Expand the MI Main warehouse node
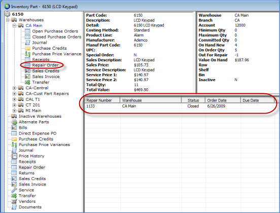This screenshot has height=213, width=280. (x=14, y=111)
